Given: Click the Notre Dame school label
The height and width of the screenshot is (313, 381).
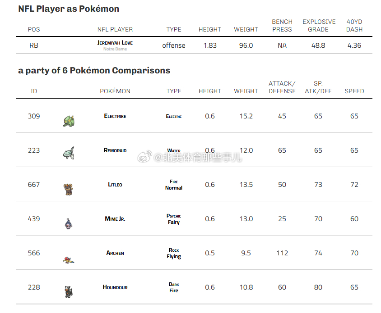Looking at the screenshot, I should click(115, 49).
